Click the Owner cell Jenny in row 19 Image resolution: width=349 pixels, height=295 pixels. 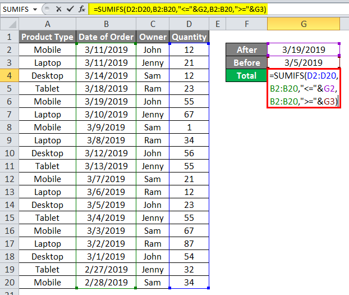coord(153,269)
